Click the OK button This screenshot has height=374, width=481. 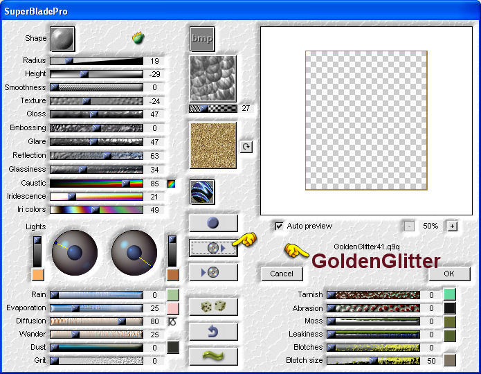click(x=449, y=274)
